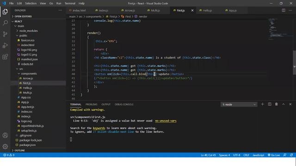Click the VS Code logo icon
296x166 pixels.
coord(4,3)
